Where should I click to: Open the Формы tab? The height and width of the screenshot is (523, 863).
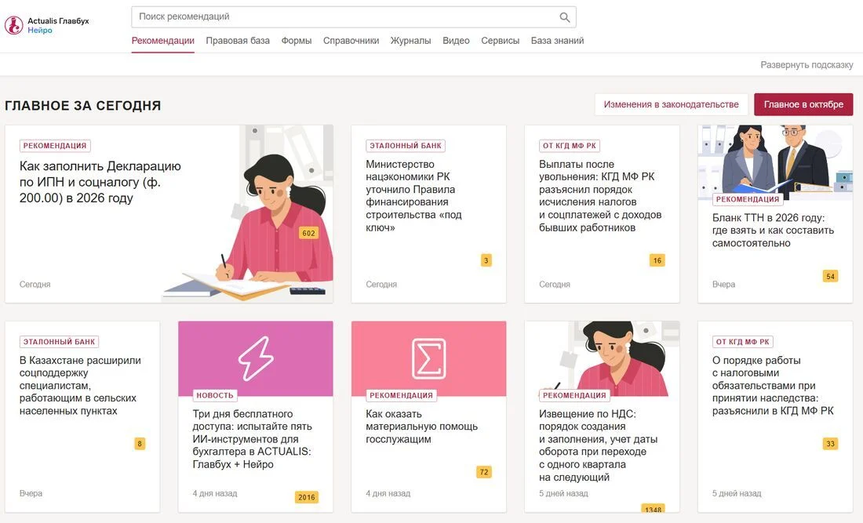pos(296,41)
